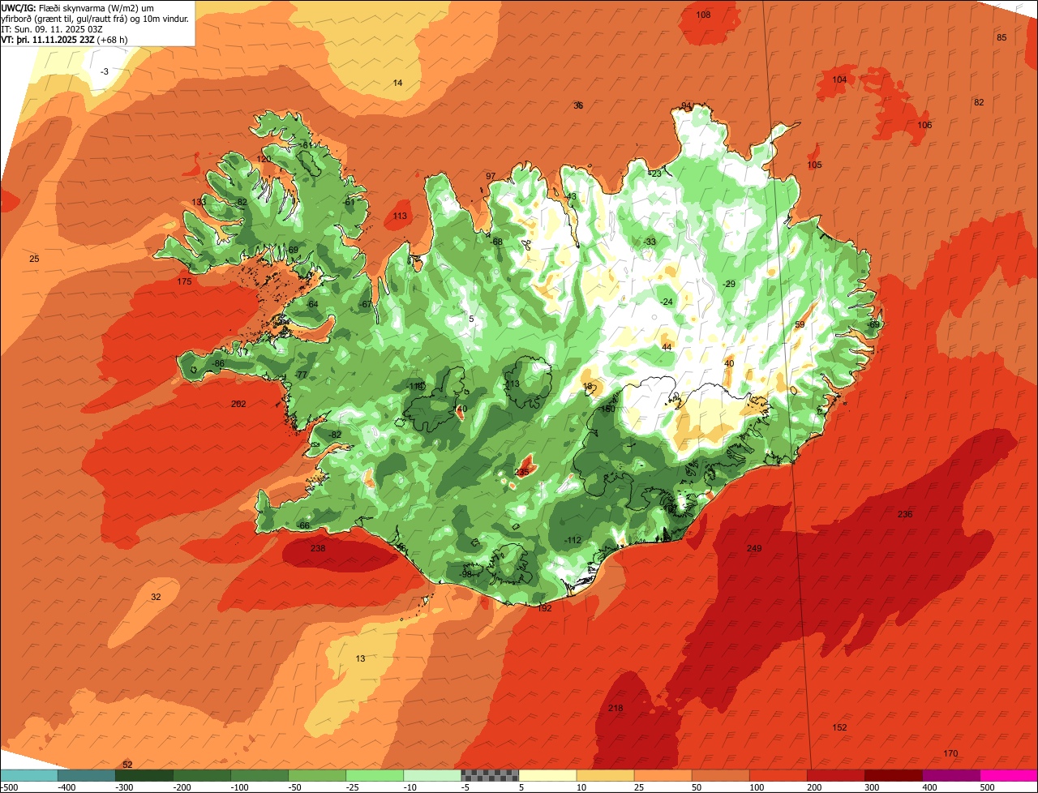Click the flux value 236 over the dark red area
Image resolution: width=1038 pixels, height=793 pixels.
905,515
